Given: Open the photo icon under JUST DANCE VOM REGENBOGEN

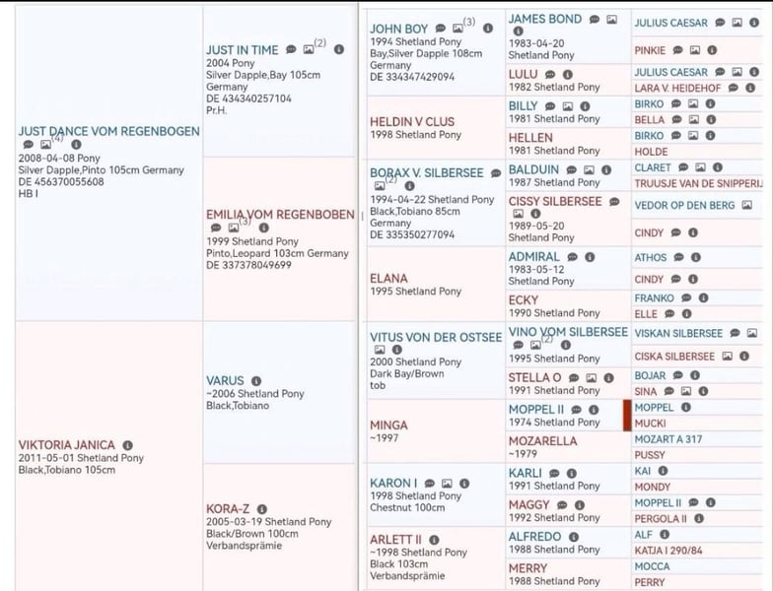Looking at the screenshot, I should [45, 144].
